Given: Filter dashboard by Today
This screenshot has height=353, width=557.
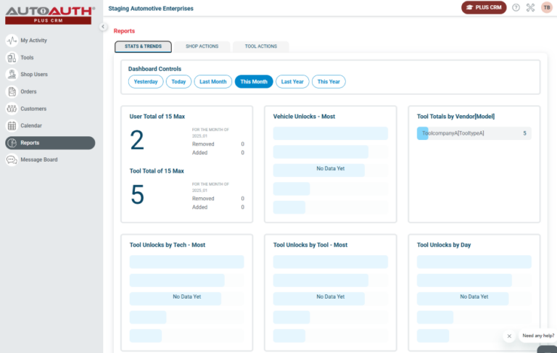Looking at the screenshot, I should click(x=178, y=82).
